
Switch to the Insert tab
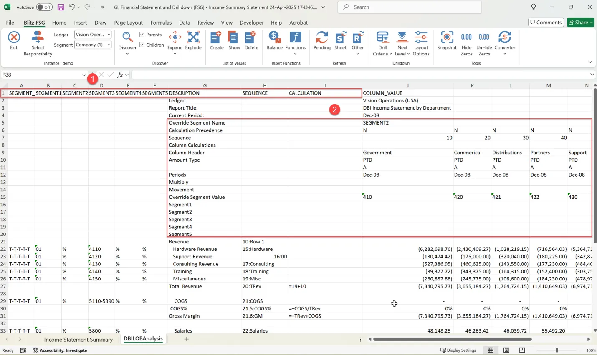tap(81, 22)
